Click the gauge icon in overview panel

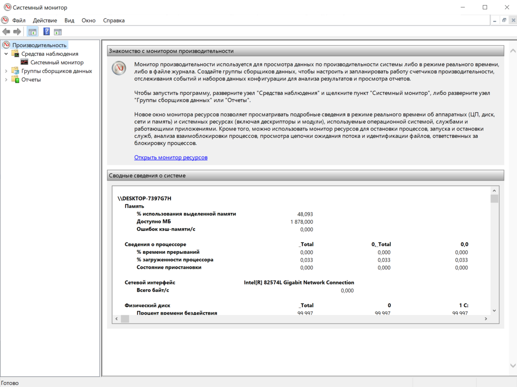[119, 68]
